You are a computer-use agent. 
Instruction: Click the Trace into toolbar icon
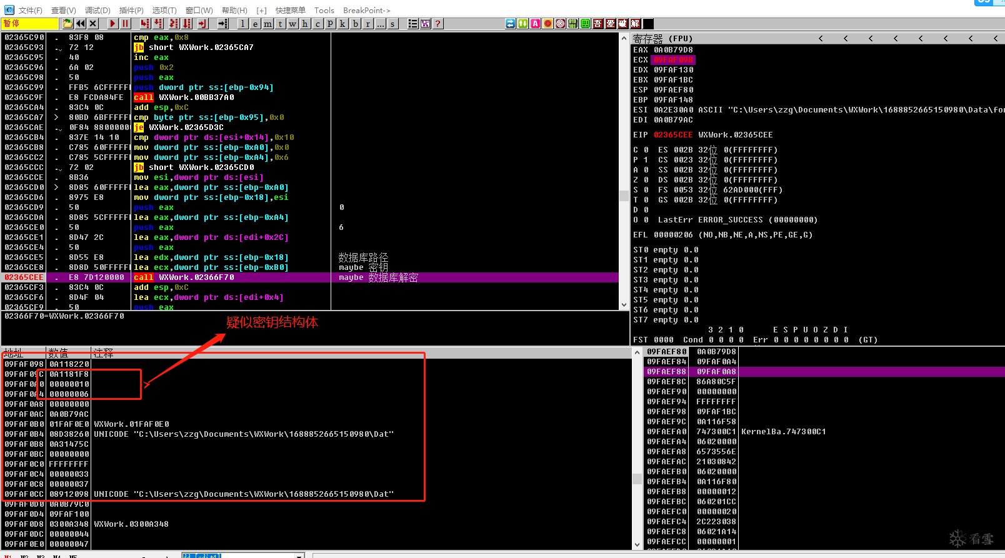[x=174, y=24]
